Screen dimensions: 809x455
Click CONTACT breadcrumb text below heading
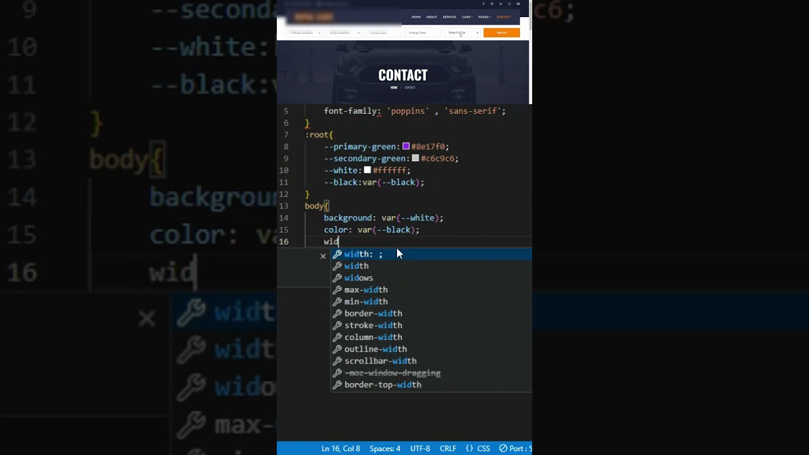coord(410,88)
